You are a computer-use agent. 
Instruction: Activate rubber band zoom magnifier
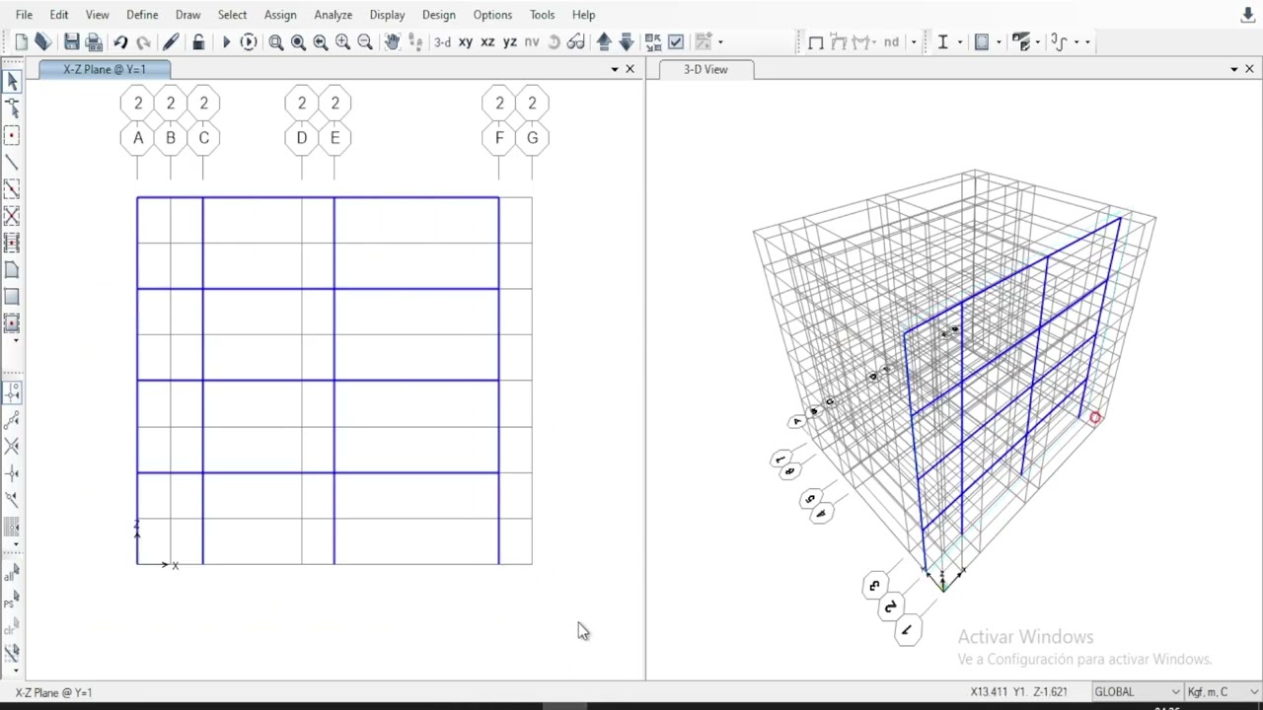click(276, 41)
